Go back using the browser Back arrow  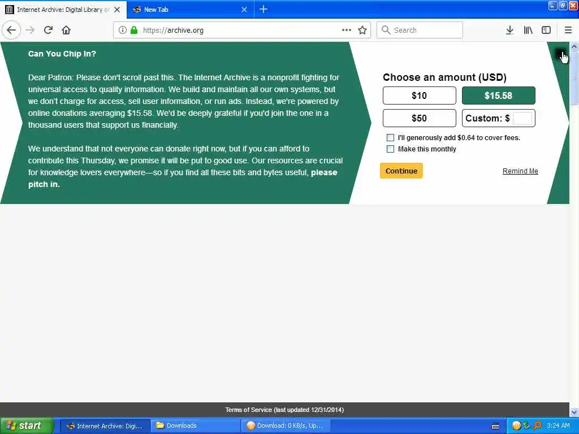(11, 31)
